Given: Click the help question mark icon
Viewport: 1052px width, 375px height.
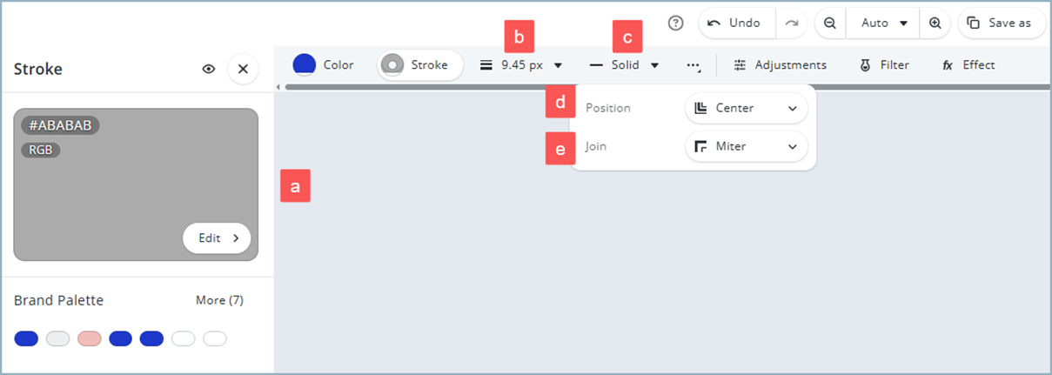Looking at the screenshot, I should pos(675,23).
